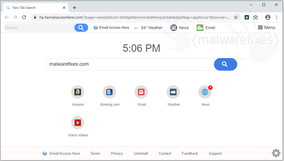Open Chrome's three-dot menu
The width and height of the screenshot is (284, 161).
click(x=277, y=17)
